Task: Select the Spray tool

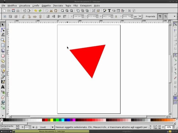Action: pyautogui.click(x=3, y=92)
